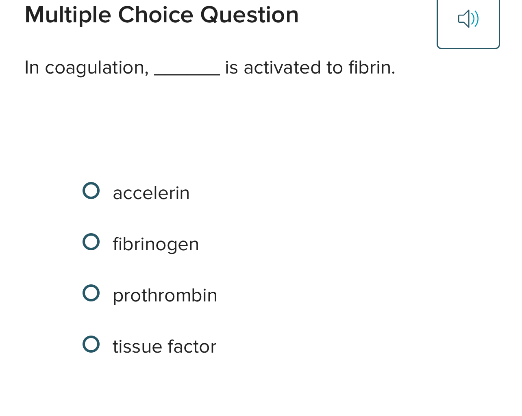Image resolution: width=522 pixels, height=416 pixels.
Task: Choose the fibrinogen radio button
Action: pos(91,242)
